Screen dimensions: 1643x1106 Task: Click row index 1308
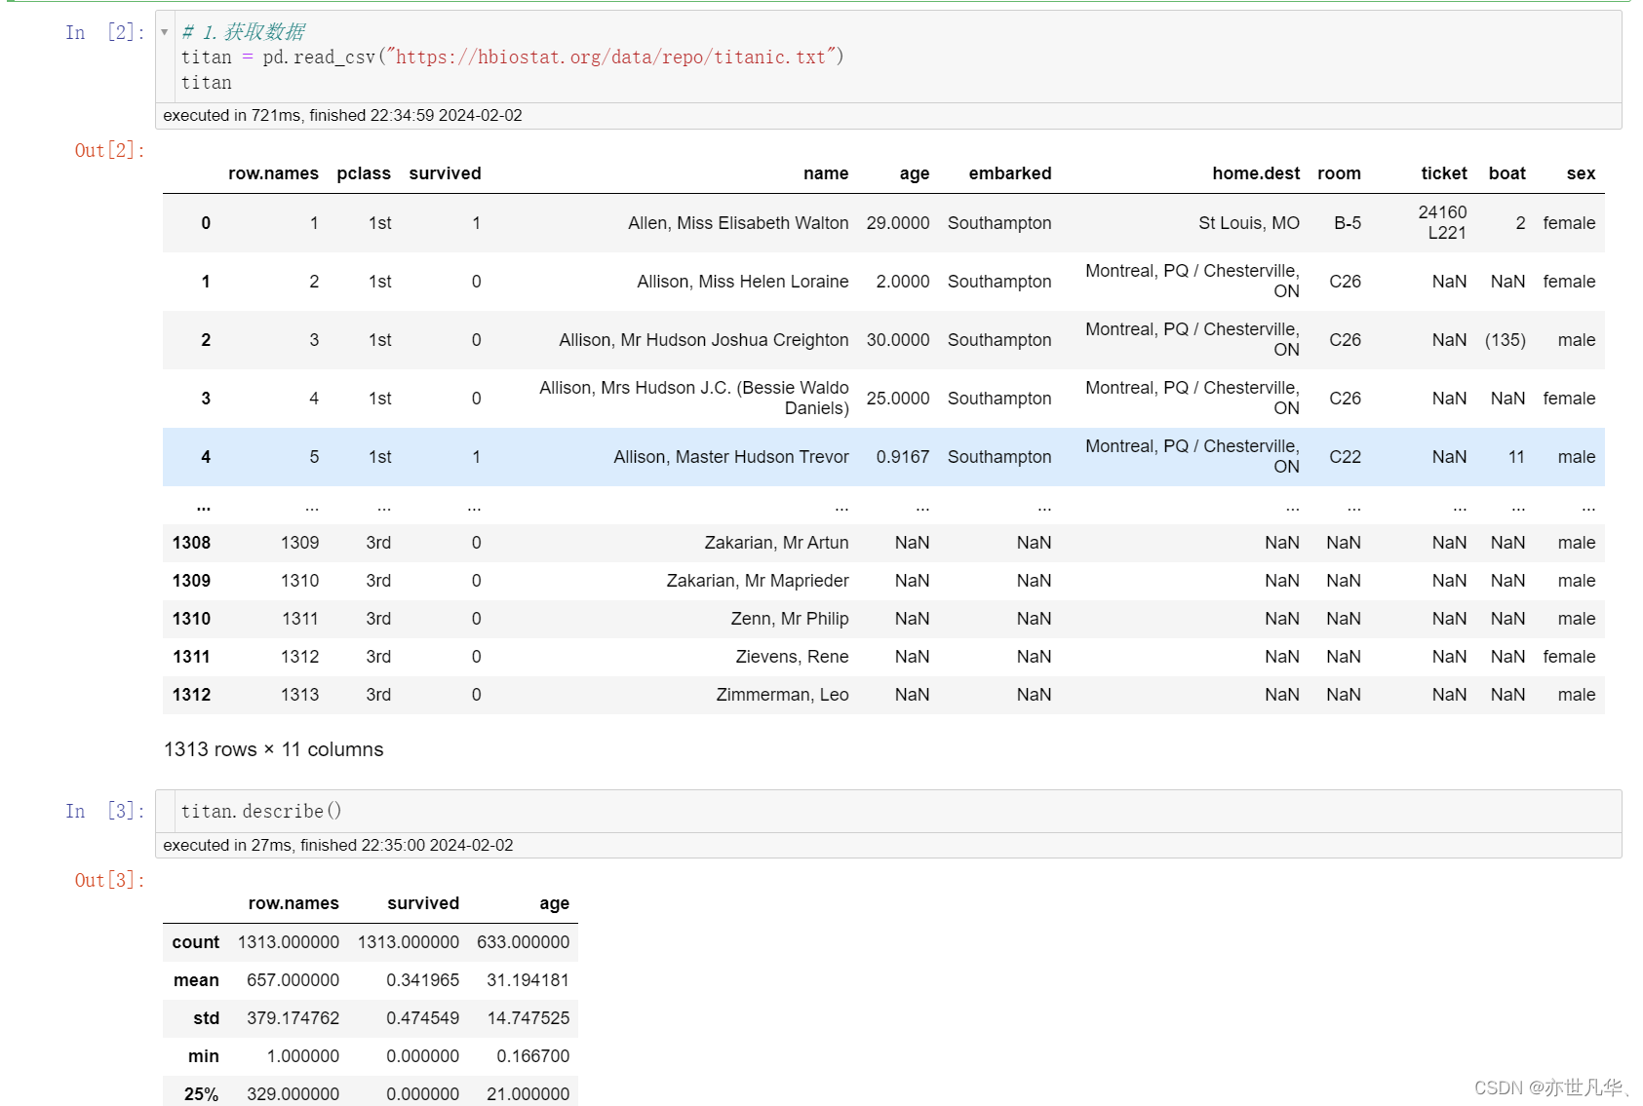click(191, 543)
